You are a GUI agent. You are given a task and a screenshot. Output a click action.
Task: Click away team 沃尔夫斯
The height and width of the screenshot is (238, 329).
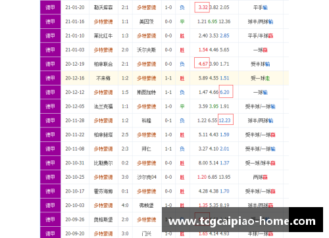147,50
